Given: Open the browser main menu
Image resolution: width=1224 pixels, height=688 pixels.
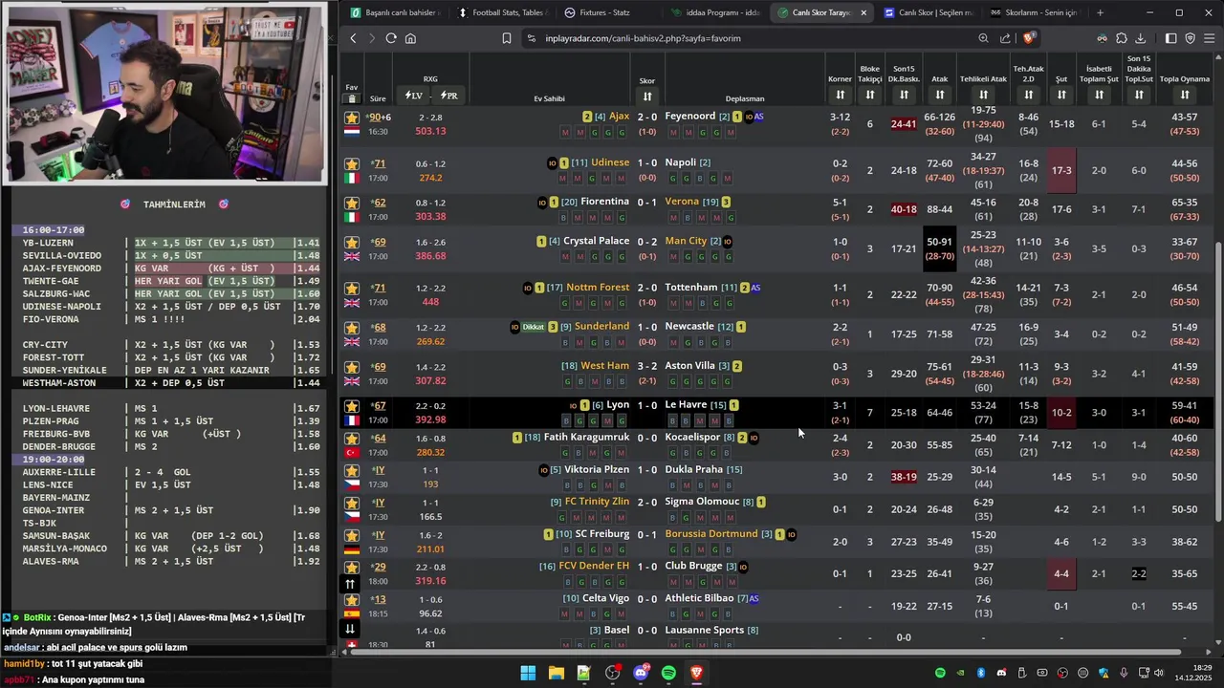Looking at the screenshot, I should point(1210,38).
